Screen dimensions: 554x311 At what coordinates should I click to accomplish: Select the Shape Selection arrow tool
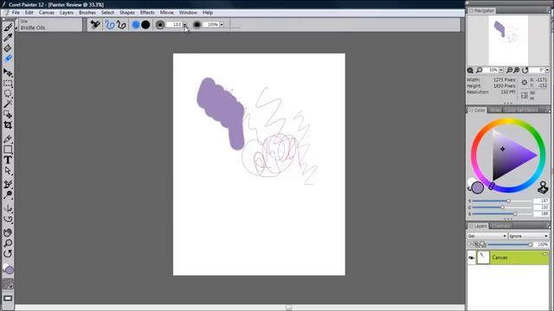coord(8,171)
